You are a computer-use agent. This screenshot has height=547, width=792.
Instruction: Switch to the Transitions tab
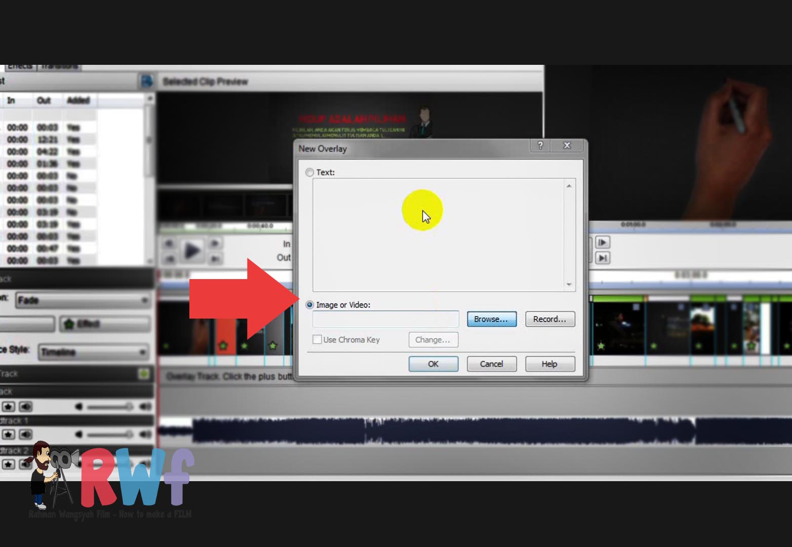[x=61, y=66]
